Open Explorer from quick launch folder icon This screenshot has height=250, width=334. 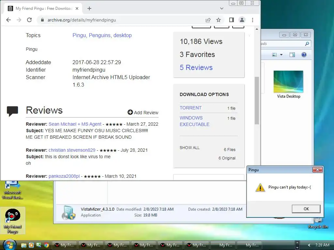pos(23,245)
